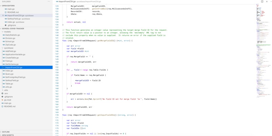Open ZipCode.go file
This screenshot has width=272, height=136.
[10, 45]
